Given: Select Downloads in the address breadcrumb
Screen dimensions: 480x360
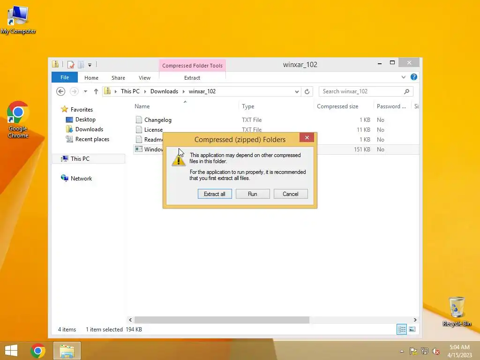Looking at the screenshot, I should (x=164, y=91).
